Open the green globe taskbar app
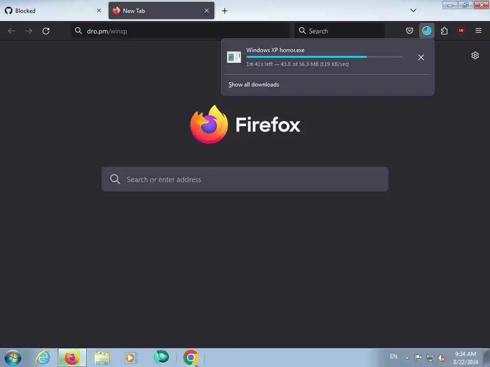 [x=161, y=357]
